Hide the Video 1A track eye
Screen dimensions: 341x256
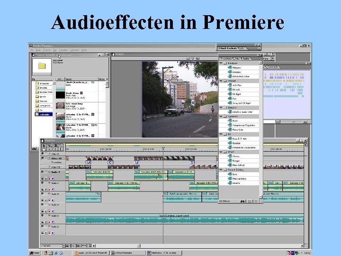pos(43,158)
